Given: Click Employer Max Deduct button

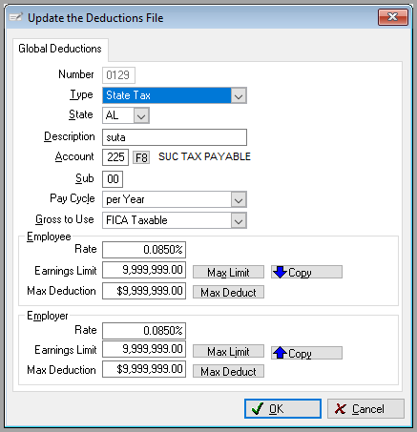Looking at the screenshot, I should point(228,371).
